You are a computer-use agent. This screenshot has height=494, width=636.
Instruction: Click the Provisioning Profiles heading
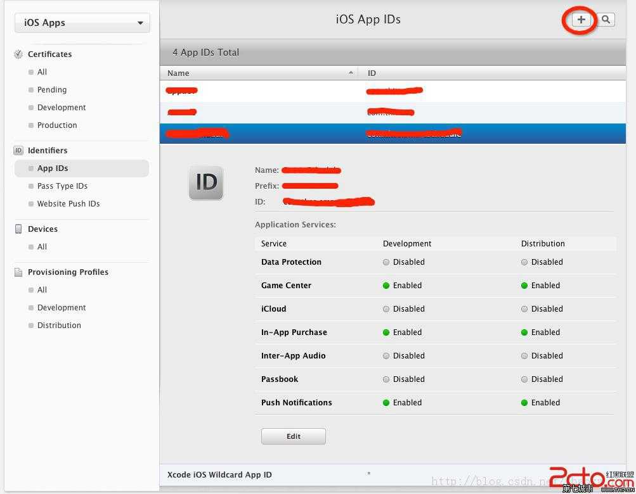[x=68, y=272]
